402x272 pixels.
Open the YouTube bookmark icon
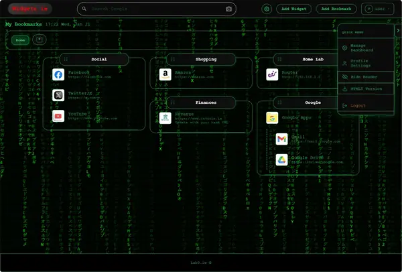pos(58,117)
